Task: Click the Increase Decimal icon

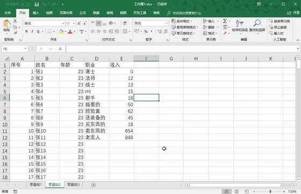Action: [159, 32]
